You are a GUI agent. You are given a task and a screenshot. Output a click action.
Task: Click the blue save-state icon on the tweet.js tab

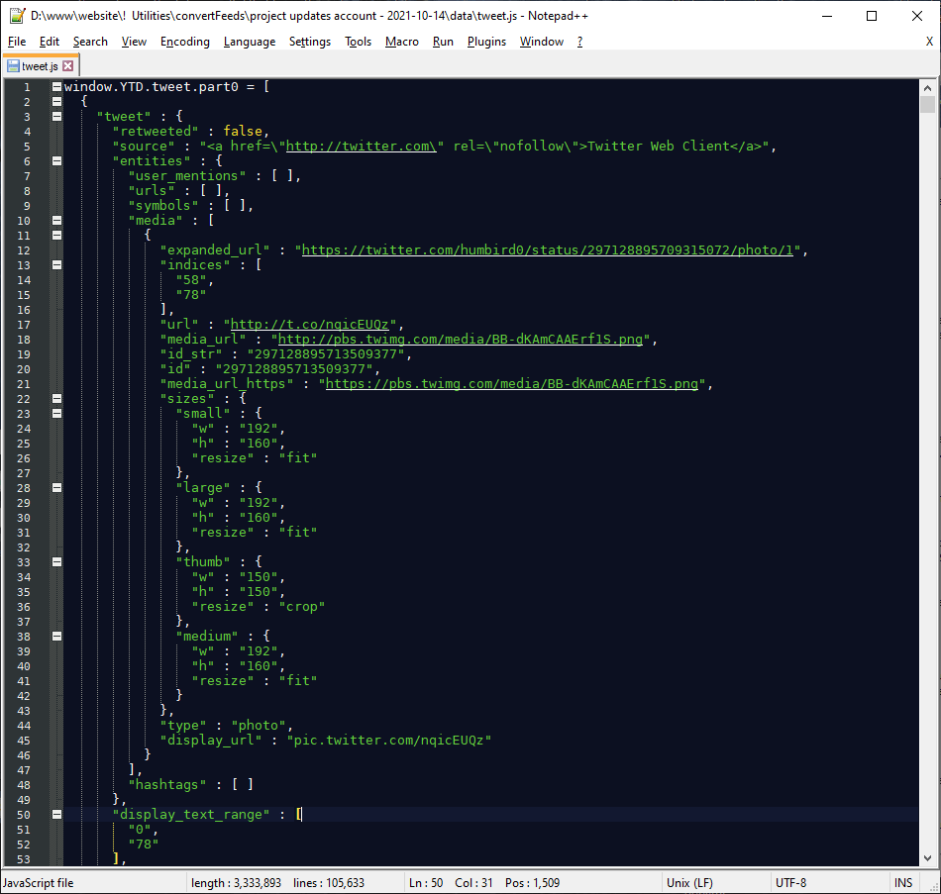pyautogui.click(x=13, y=66)
